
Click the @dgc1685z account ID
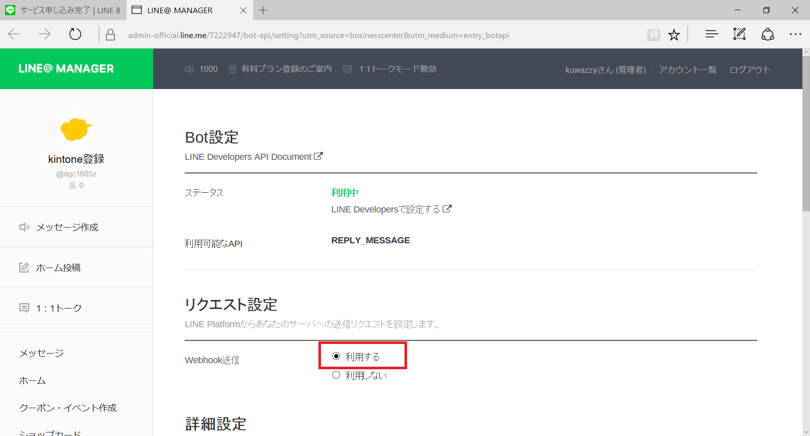pos(76,174)
